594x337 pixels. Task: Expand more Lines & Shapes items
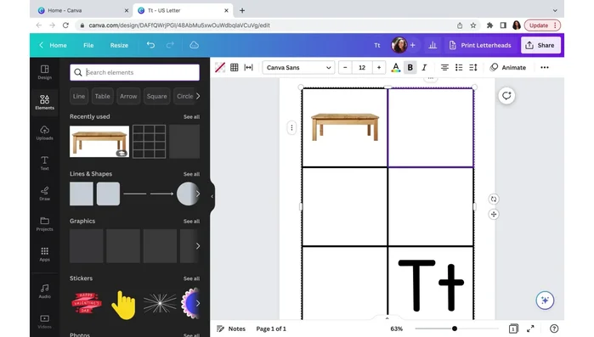pos(197,194)
